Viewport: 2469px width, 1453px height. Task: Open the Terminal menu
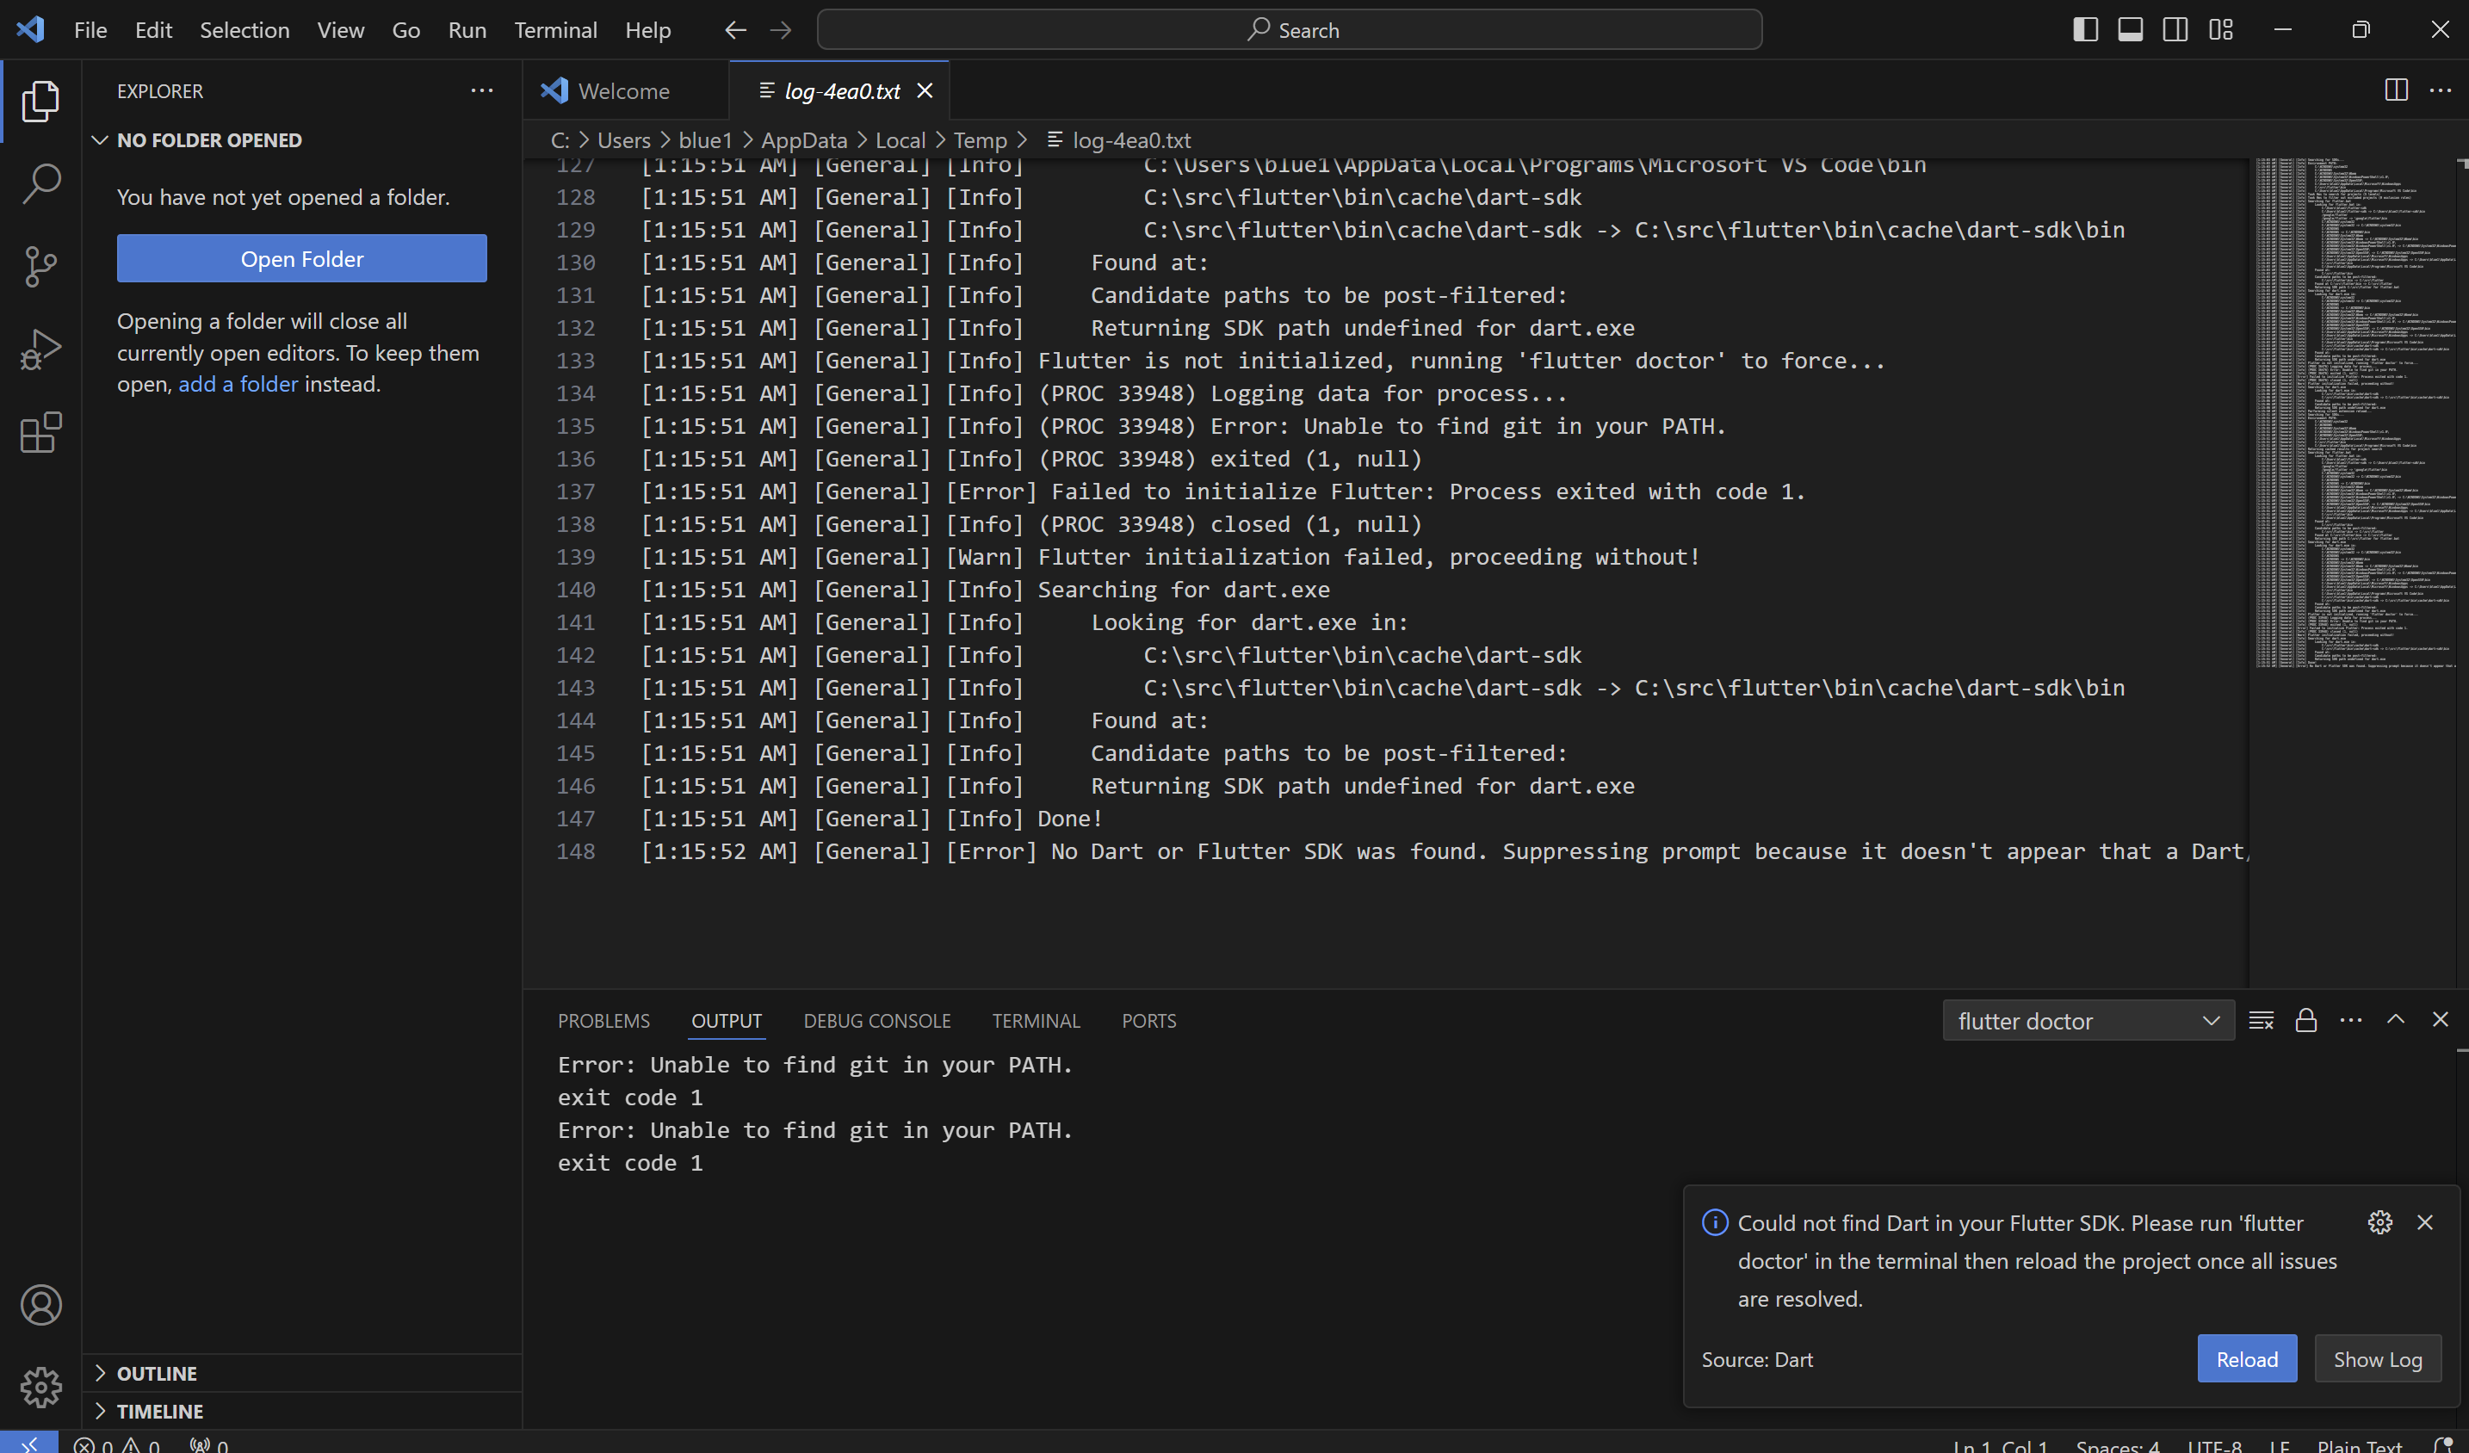(x=555, y=29)
